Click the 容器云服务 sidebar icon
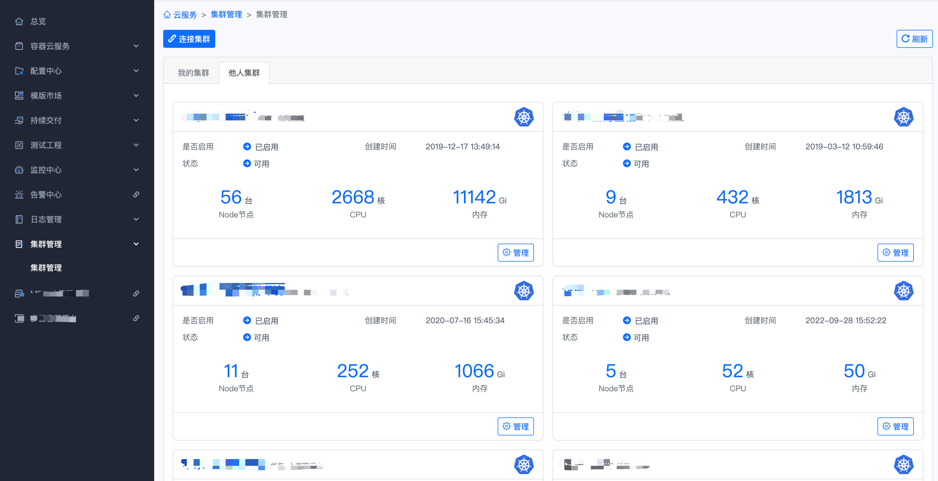 (19, 46)
